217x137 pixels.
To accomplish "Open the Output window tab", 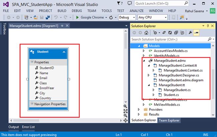I will (x=14, y=127).
